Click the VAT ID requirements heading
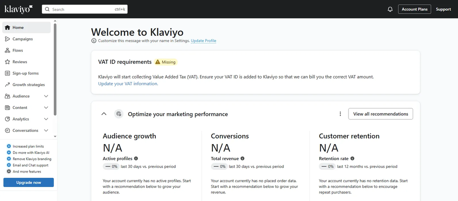This screenshot has width=458, height=201. click(x=125, y=62)
